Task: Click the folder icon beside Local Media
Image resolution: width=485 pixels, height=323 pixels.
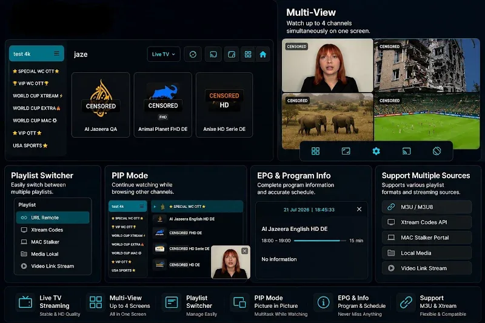Action: pyautogui.click(x=391, y=253)
